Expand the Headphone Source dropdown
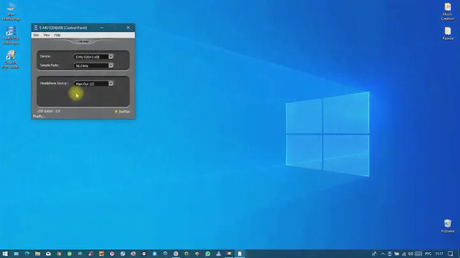This screenshot has width=460, height=258. pos(111,84)
